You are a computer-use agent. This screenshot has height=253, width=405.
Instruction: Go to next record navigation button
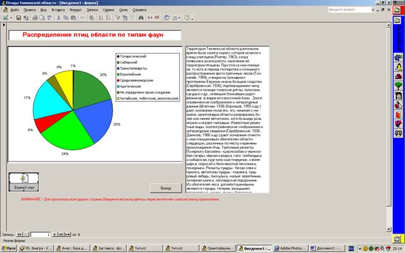[54, 235]
